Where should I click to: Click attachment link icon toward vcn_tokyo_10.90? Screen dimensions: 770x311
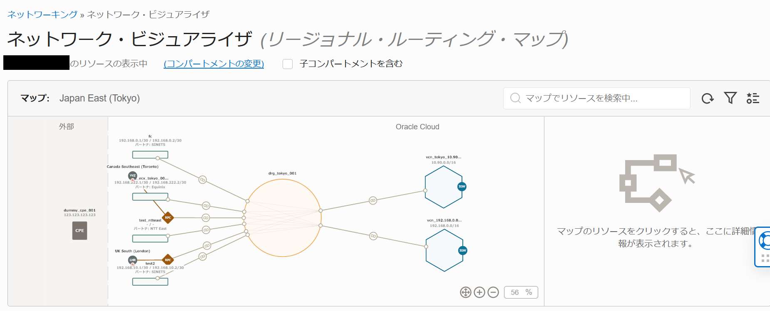tap(373, 200)
